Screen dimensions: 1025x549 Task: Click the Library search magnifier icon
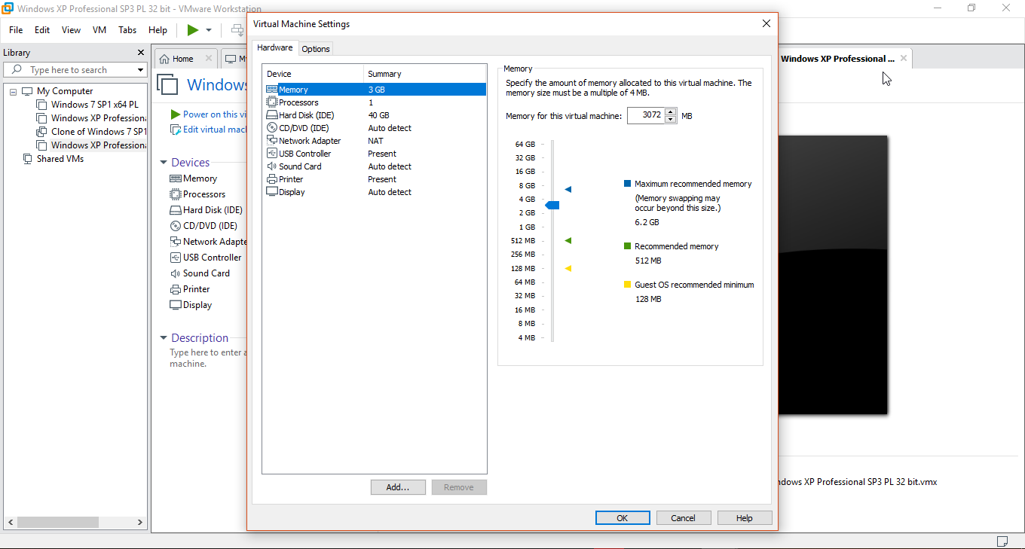(x=17, y=70)
